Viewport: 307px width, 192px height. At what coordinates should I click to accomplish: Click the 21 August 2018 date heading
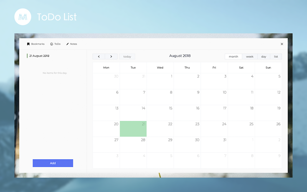point(39,56)
